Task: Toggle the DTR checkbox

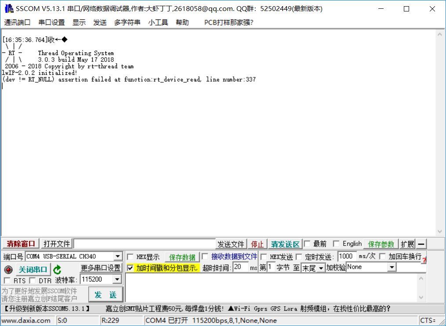Action: pos(33,281)
